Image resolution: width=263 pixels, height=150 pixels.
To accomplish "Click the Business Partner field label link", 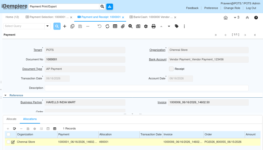I will point(31,102).
